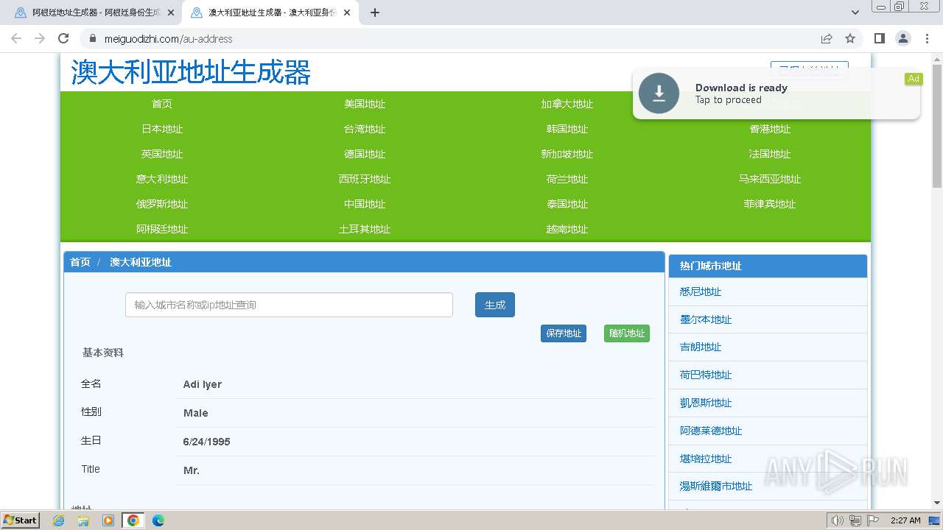This screenshot has width=943, height=530.
Task: Click the 澳大利亚地址生成器 page title
Action: click(x=191, y=73)
